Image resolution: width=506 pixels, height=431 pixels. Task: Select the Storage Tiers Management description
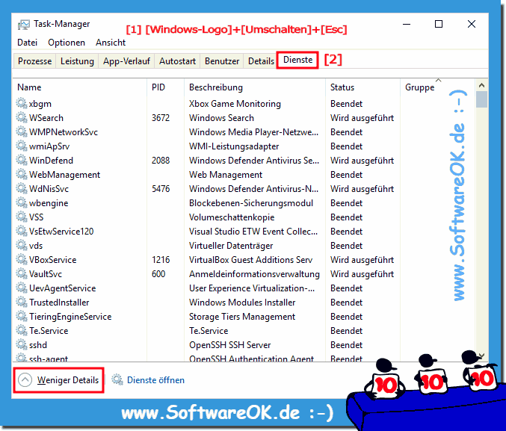pyautogui.click(x=242, y=317)
